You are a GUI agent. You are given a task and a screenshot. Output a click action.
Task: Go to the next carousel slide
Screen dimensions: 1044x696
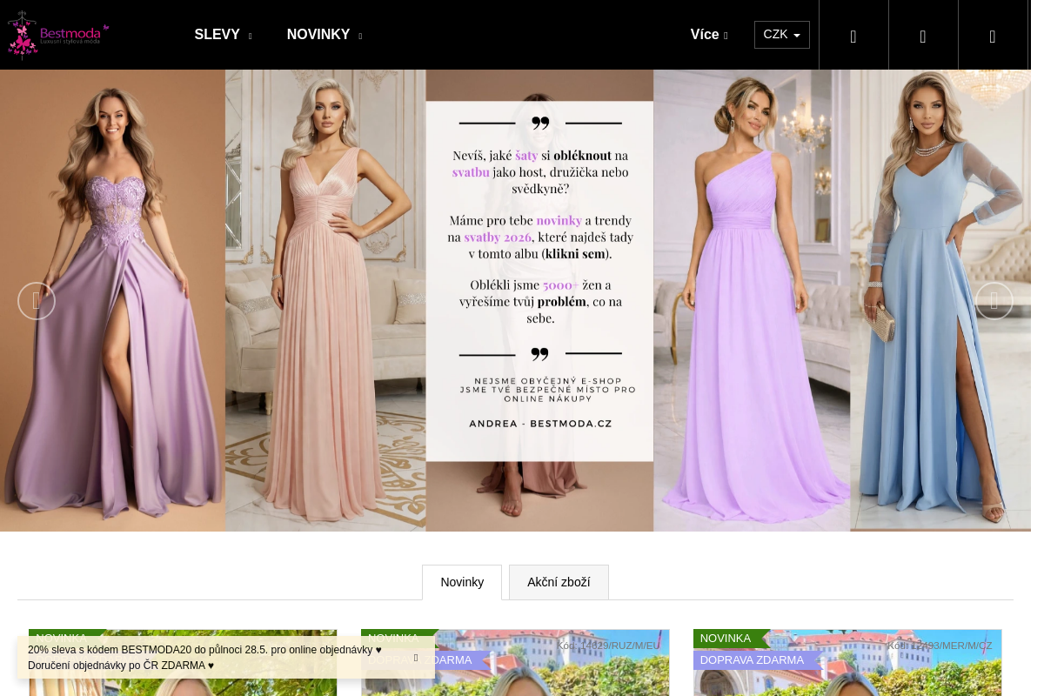pos(994,301)
